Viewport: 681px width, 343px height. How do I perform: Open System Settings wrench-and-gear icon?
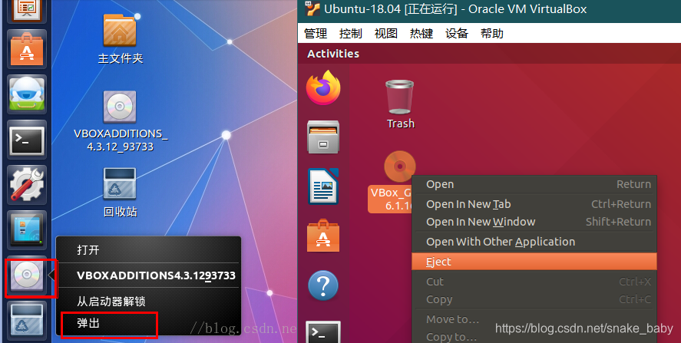[x=27, y=184]
